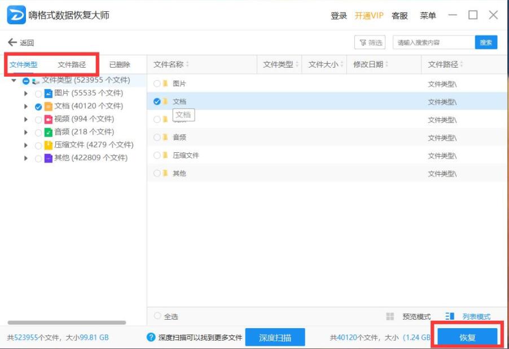Check the 音频 row checkbox in file list
This screenshot has width=509, height=349.
coord(157,137)
